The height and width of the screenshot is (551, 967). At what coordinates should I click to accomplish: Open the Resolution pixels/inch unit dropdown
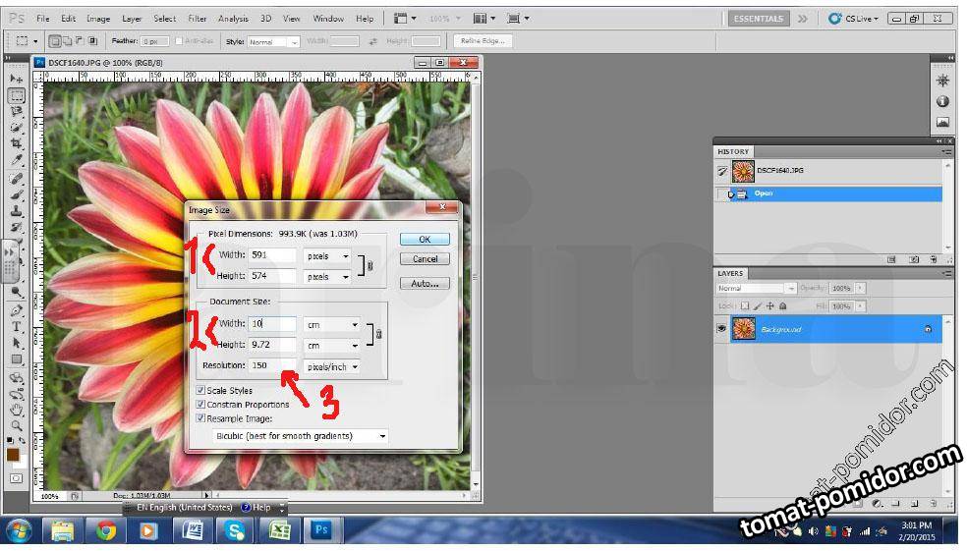pyautogui.click(x=331, y=366)
